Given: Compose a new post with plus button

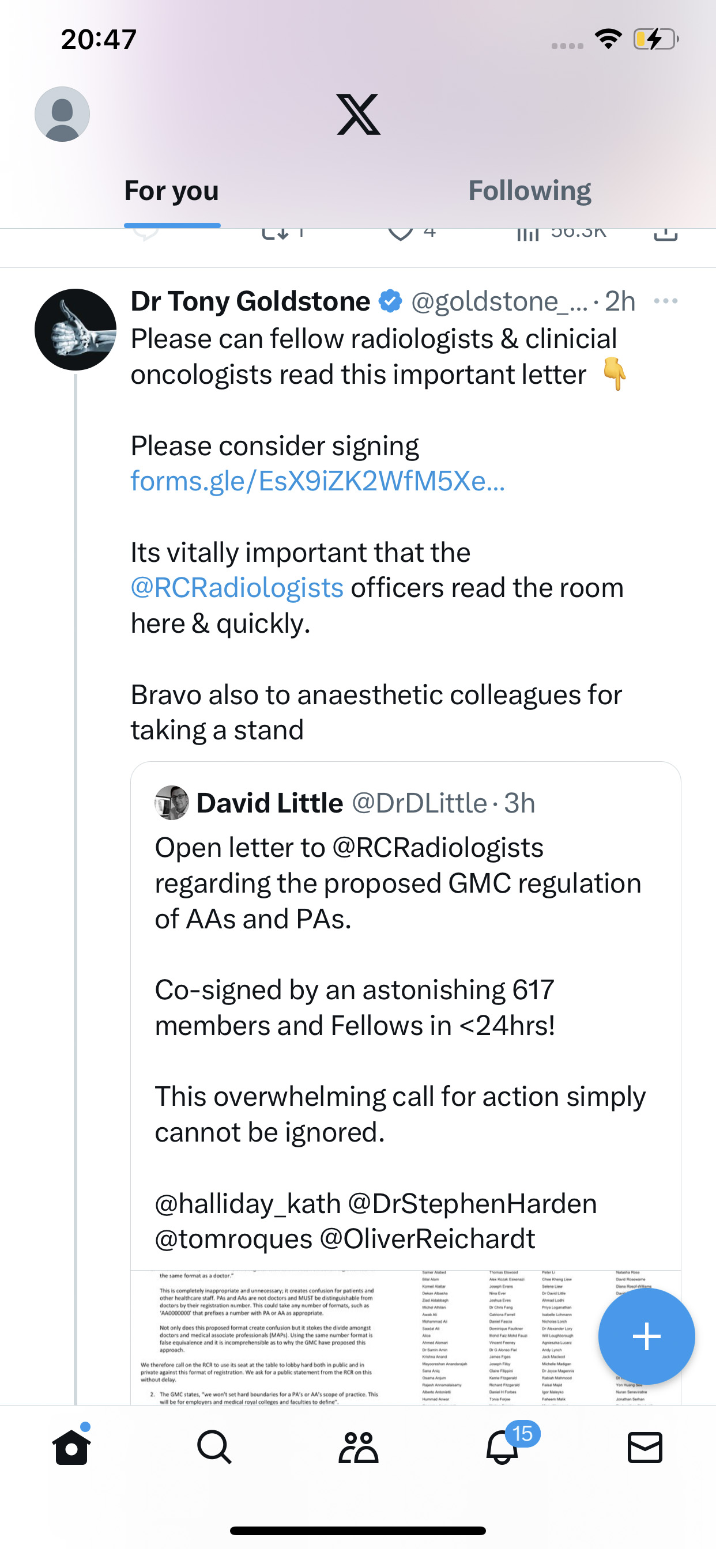Looking at the screenshot, I should [647, 1336].
